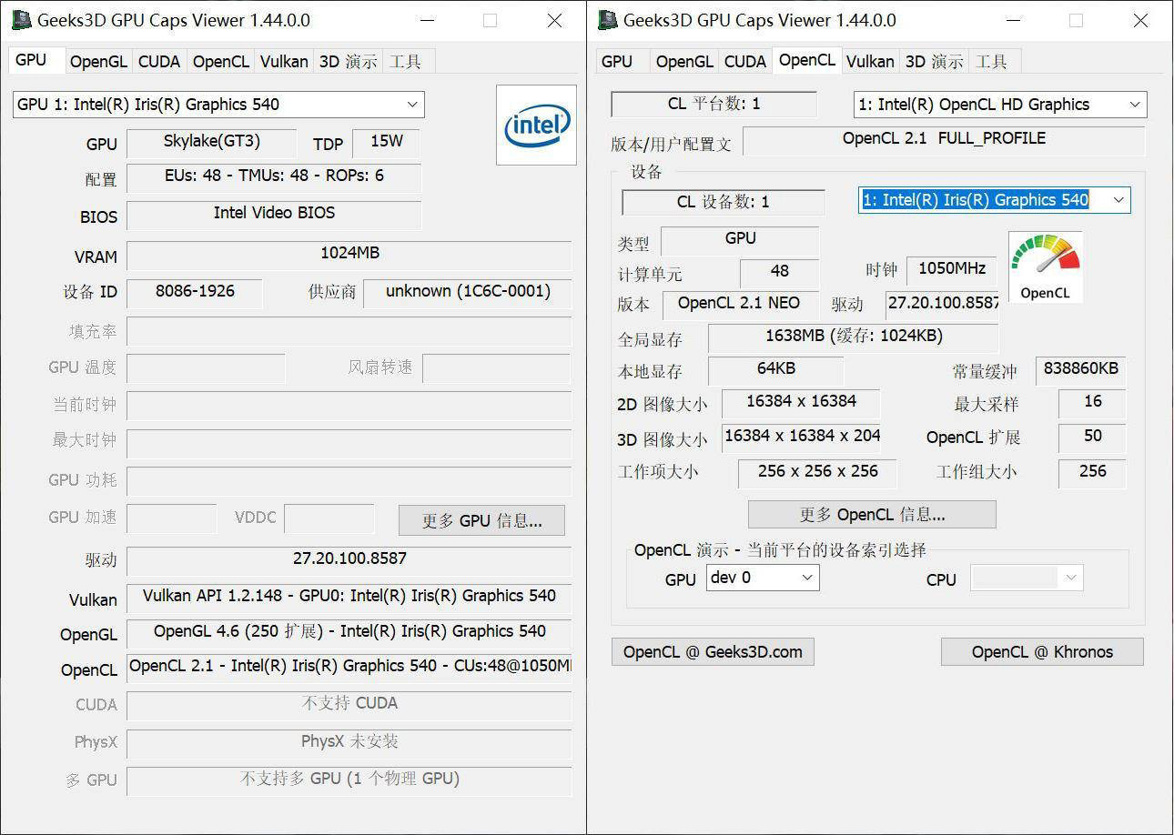Click the 更多 GPU 信息 button
Screen dimensions: 1174x835
(481, 520)
